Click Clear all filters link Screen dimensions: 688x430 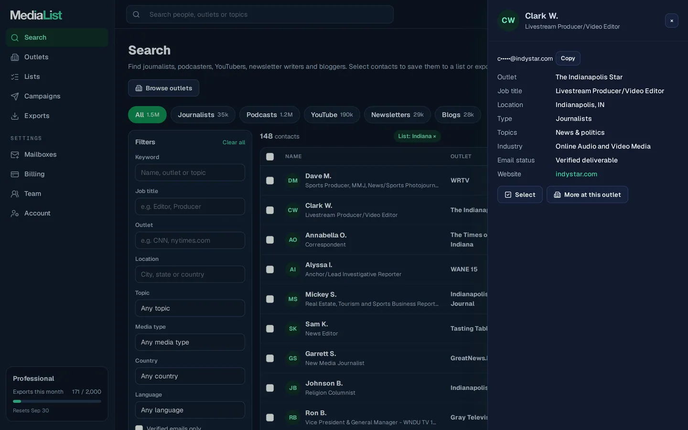click(234, 142)
